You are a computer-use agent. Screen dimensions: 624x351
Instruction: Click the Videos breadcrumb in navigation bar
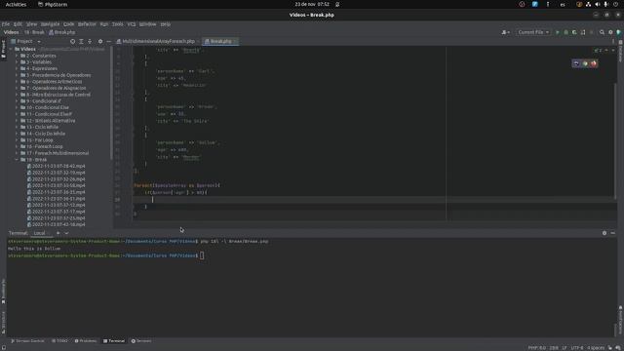click(11, 32)
